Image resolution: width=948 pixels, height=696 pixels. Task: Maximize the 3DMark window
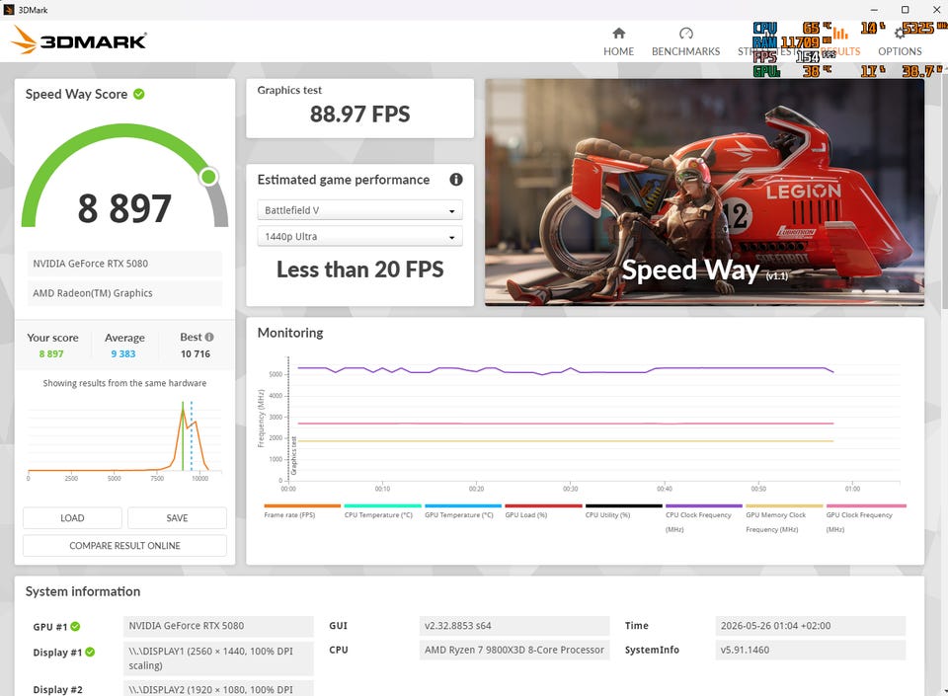(x=905, y=10)
